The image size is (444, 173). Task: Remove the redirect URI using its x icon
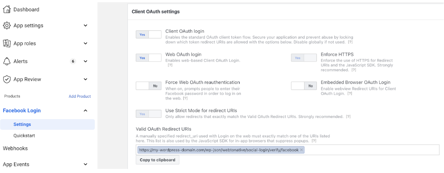click(x=301, y=150)
